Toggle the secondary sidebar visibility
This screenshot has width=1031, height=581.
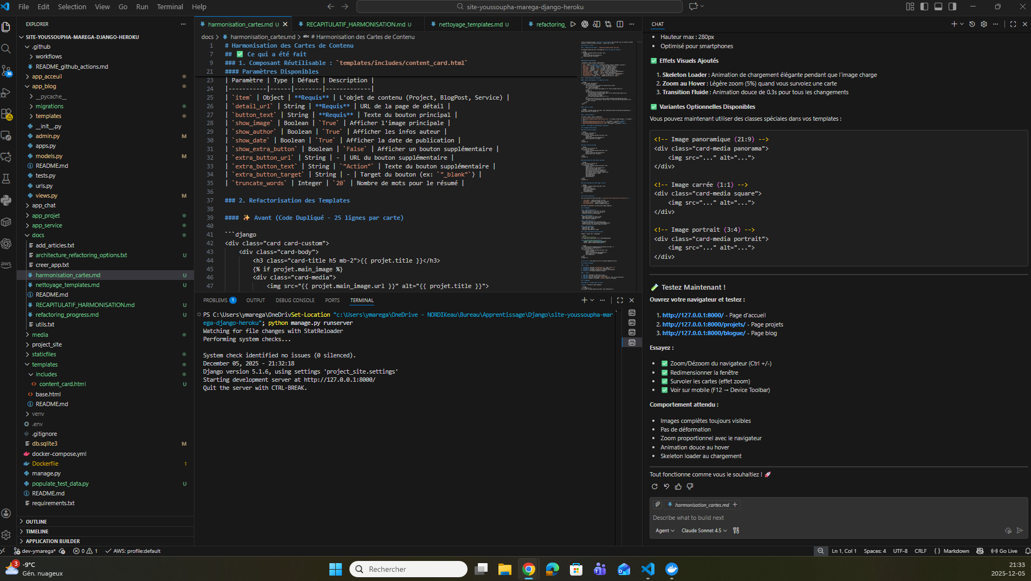pos(953,6)
